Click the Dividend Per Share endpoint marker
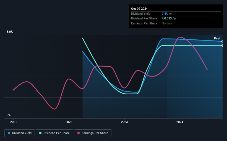Screen dimensions: 227x141 (x=222, y=46)
